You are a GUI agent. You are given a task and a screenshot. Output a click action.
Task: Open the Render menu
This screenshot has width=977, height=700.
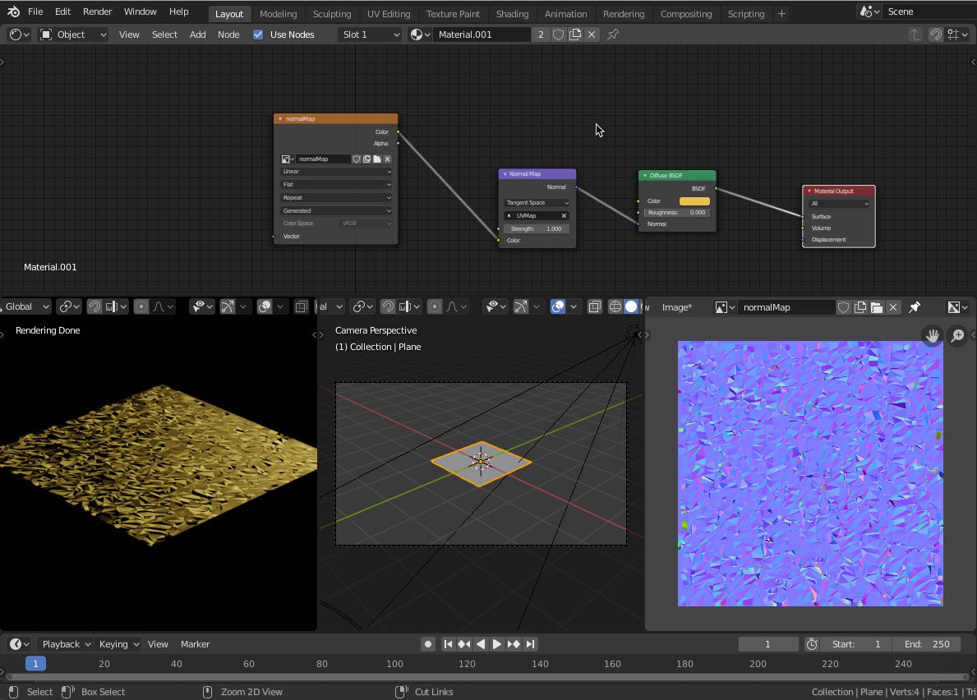97,12
